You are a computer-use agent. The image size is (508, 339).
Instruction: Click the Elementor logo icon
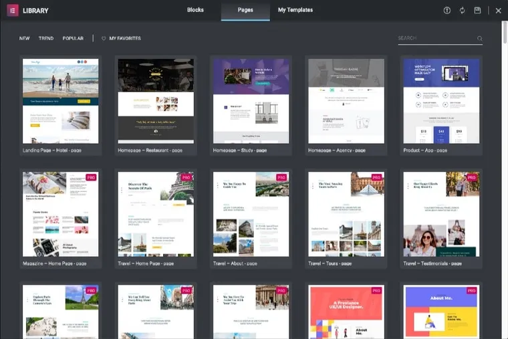click(13, 11)
